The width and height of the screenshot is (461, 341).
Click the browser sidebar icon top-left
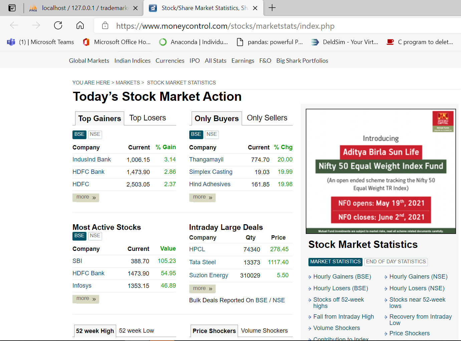tap(12, 8)
